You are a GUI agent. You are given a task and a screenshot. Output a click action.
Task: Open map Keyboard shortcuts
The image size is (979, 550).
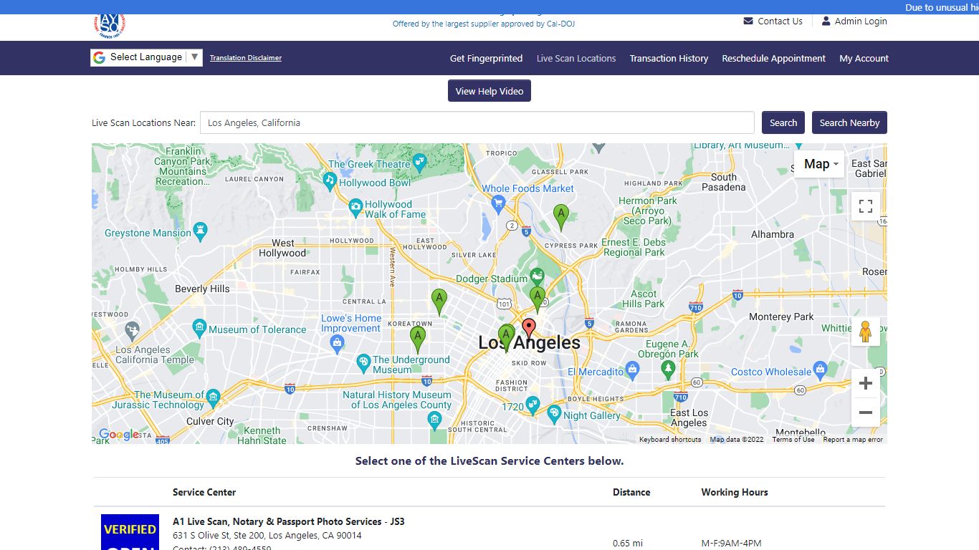coord(670,440)
